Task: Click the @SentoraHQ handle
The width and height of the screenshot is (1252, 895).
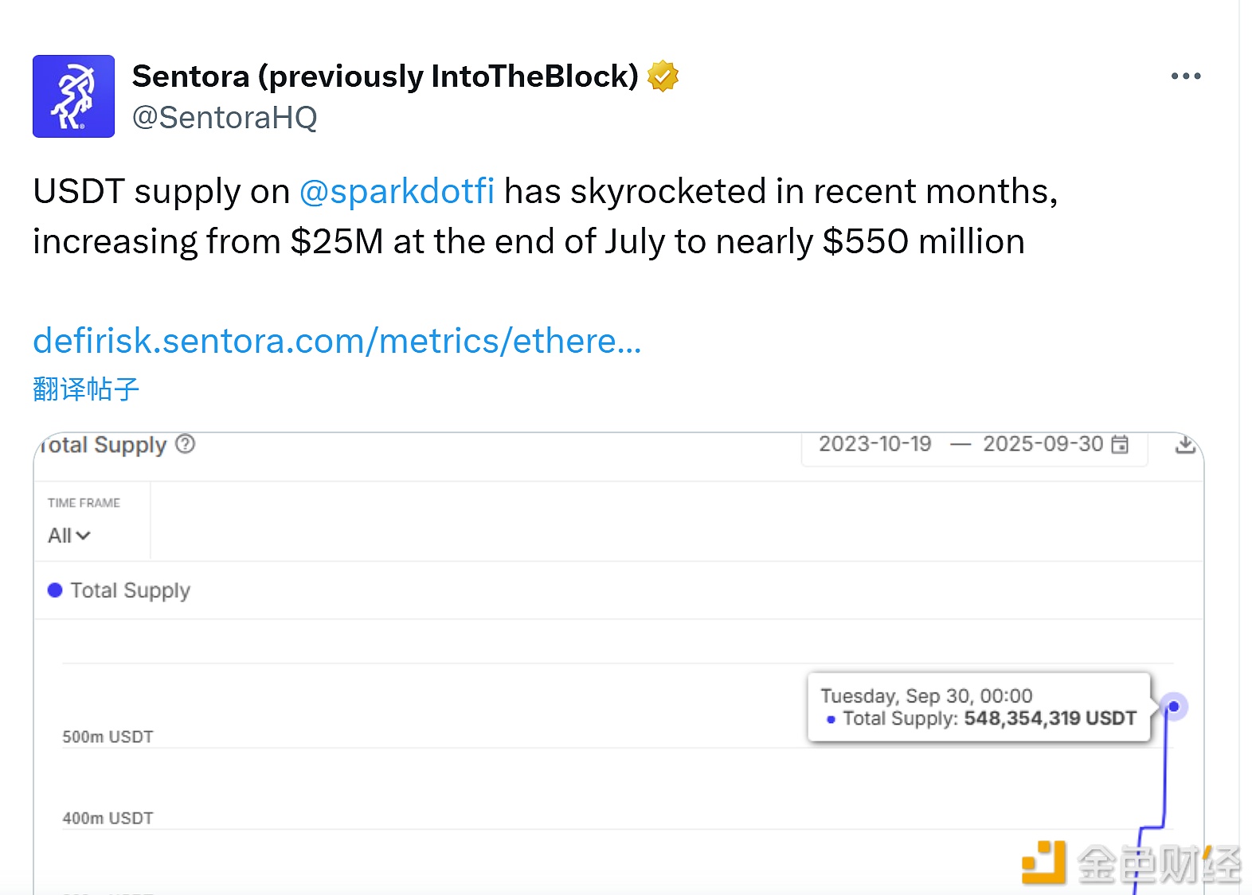Action: 225,118
